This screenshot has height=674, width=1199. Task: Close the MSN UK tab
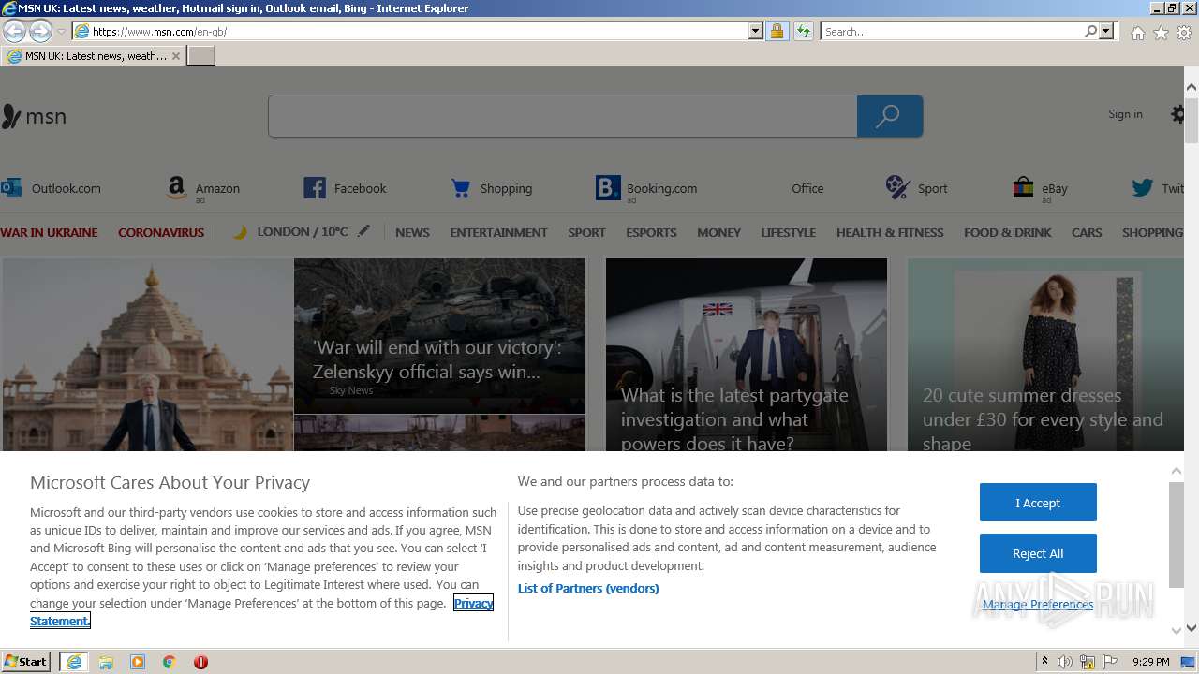pyautogui.click(x=175, y=56)
